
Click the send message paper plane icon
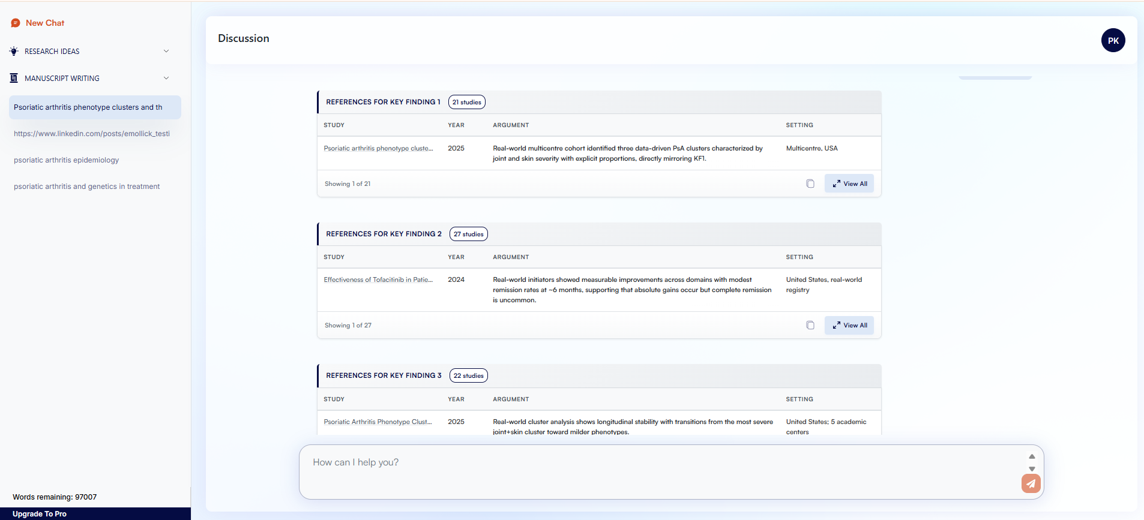point(1031,483)
